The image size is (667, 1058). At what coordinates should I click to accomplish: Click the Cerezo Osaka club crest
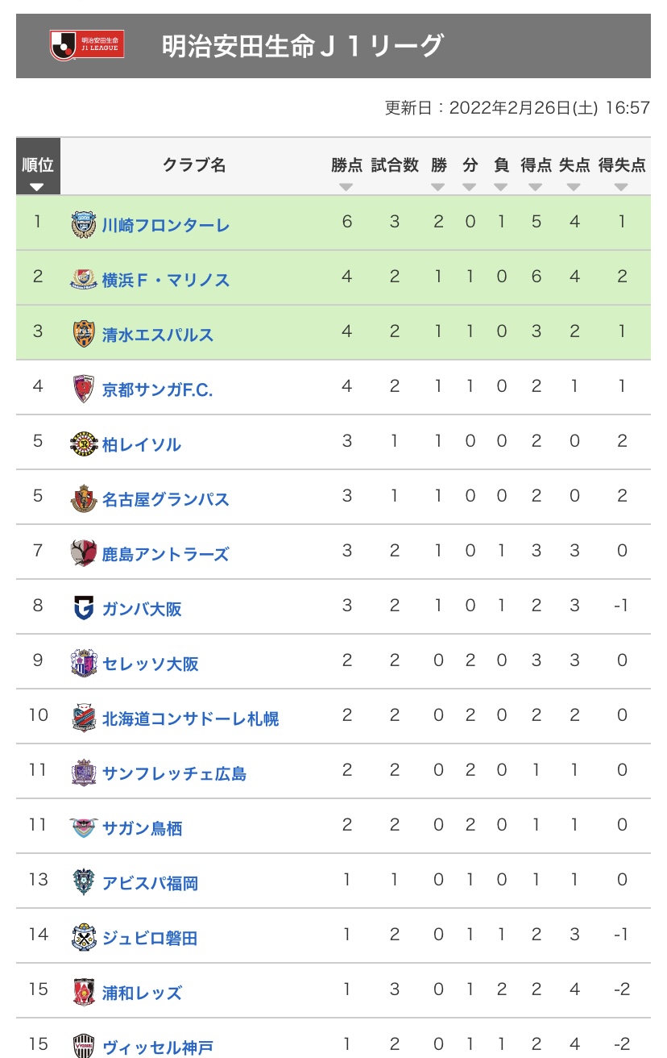tap(84, 663)
